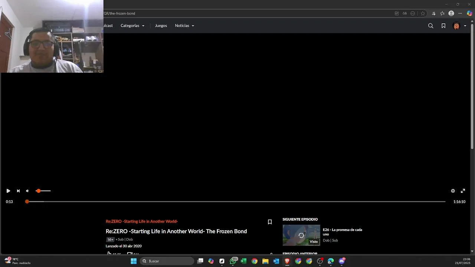475x267 pixels.
Task: Open the media control icon in Edge
Action: click(x=433, y=13)
